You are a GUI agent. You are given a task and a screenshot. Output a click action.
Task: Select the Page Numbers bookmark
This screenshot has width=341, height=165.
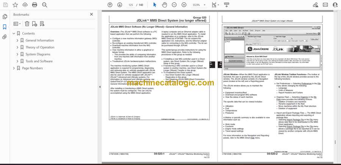pyautogui.click(x=33, y=68)
